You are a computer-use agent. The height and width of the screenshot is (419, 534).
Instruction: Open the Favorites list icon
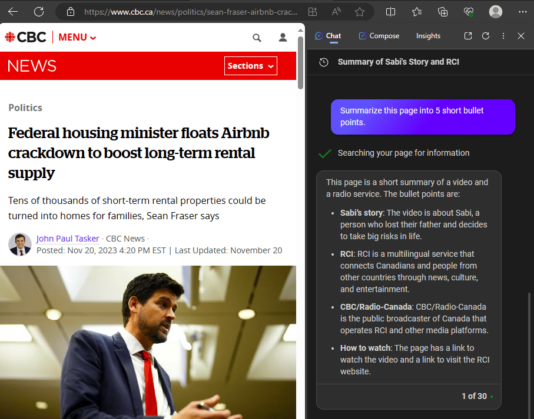pos(417,12)
